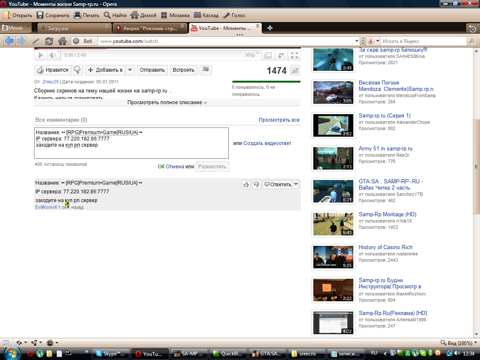
Task: Mute the video volume speaker icon
Action: pos(52,55)
